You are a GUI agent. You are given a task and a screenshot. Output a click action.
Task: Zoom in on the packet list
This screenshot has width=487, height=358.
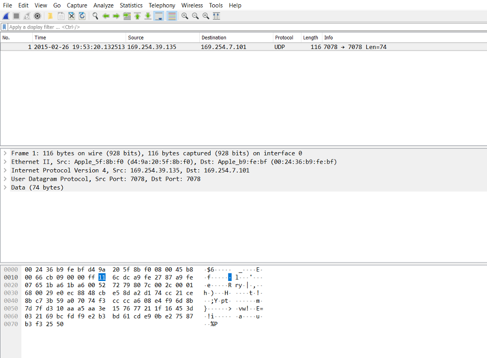[185, 16]
